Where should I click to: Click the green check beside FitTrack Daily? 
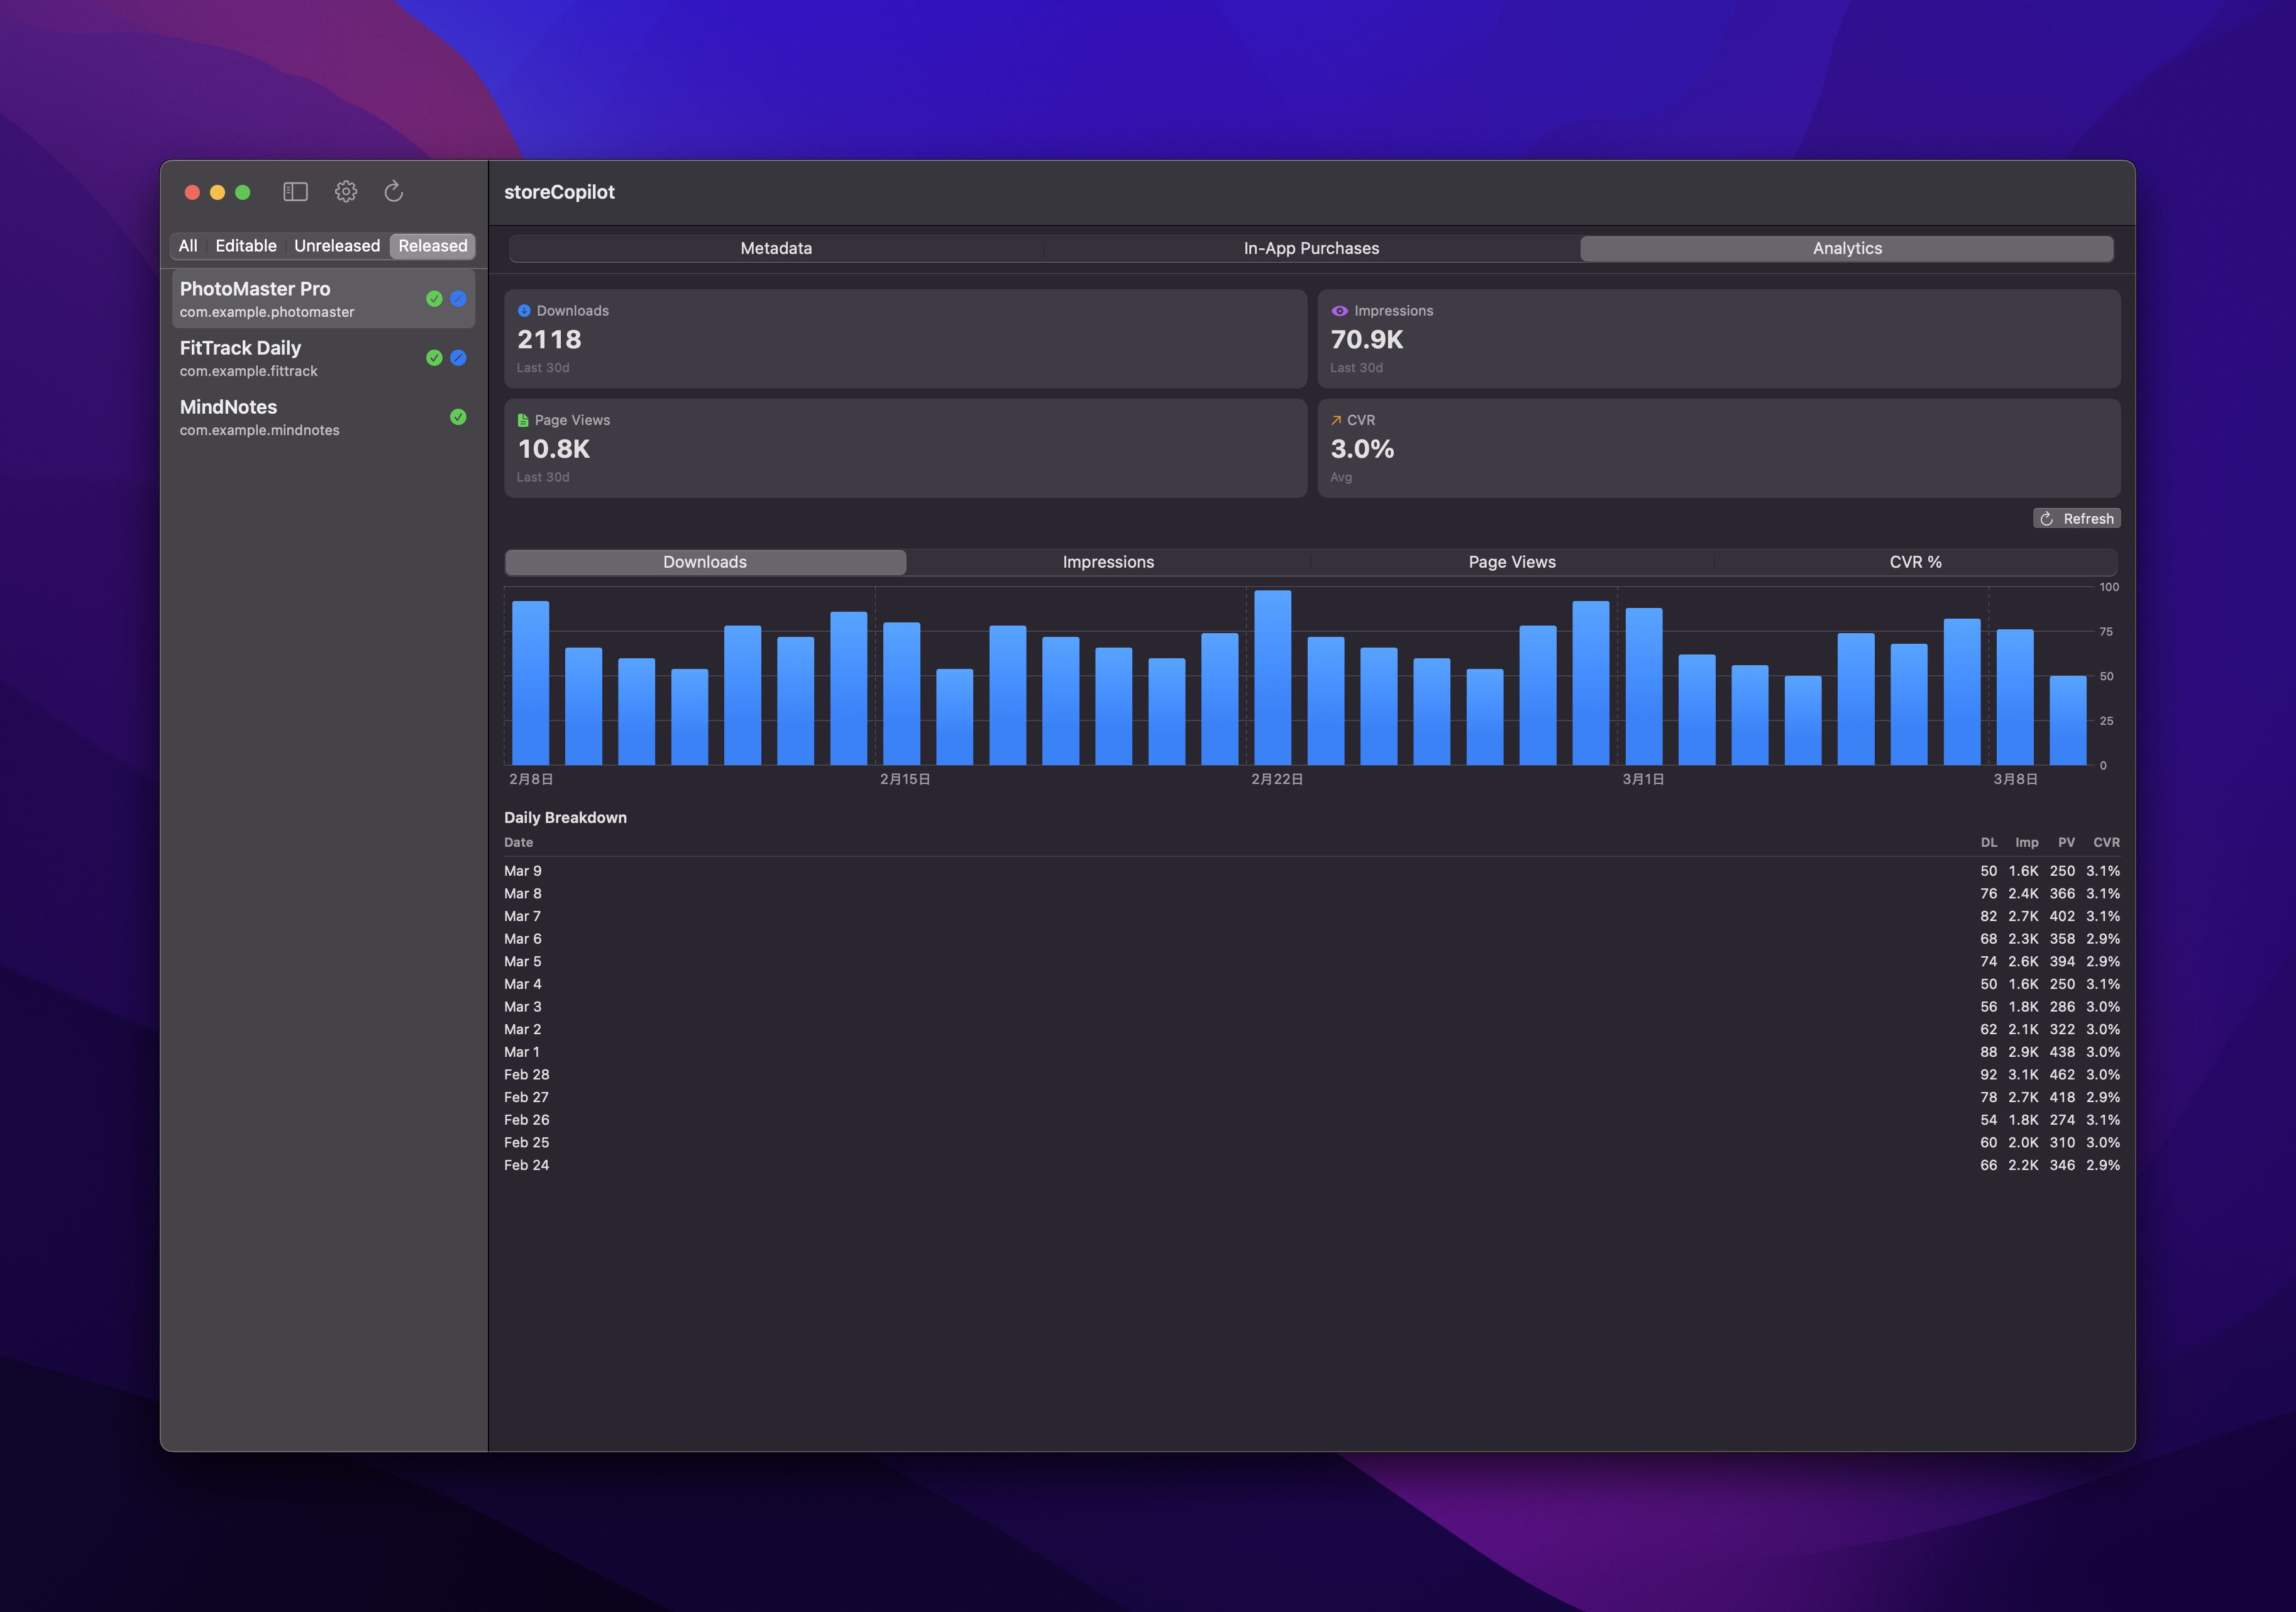tap(433, 357)
